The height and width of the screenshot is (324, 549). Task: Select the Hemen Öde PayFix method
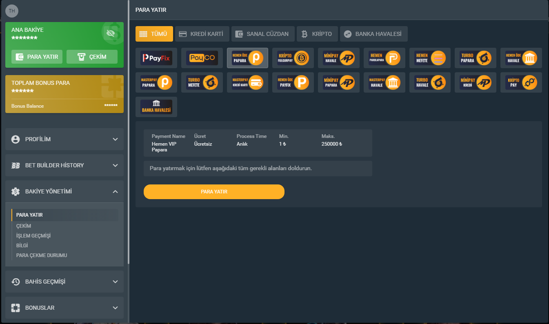click(293, 82)
